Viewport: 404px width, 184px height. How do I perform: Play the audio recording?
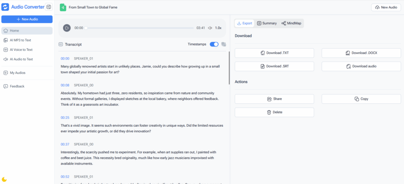pyautogui.click(x=67, y=28)
